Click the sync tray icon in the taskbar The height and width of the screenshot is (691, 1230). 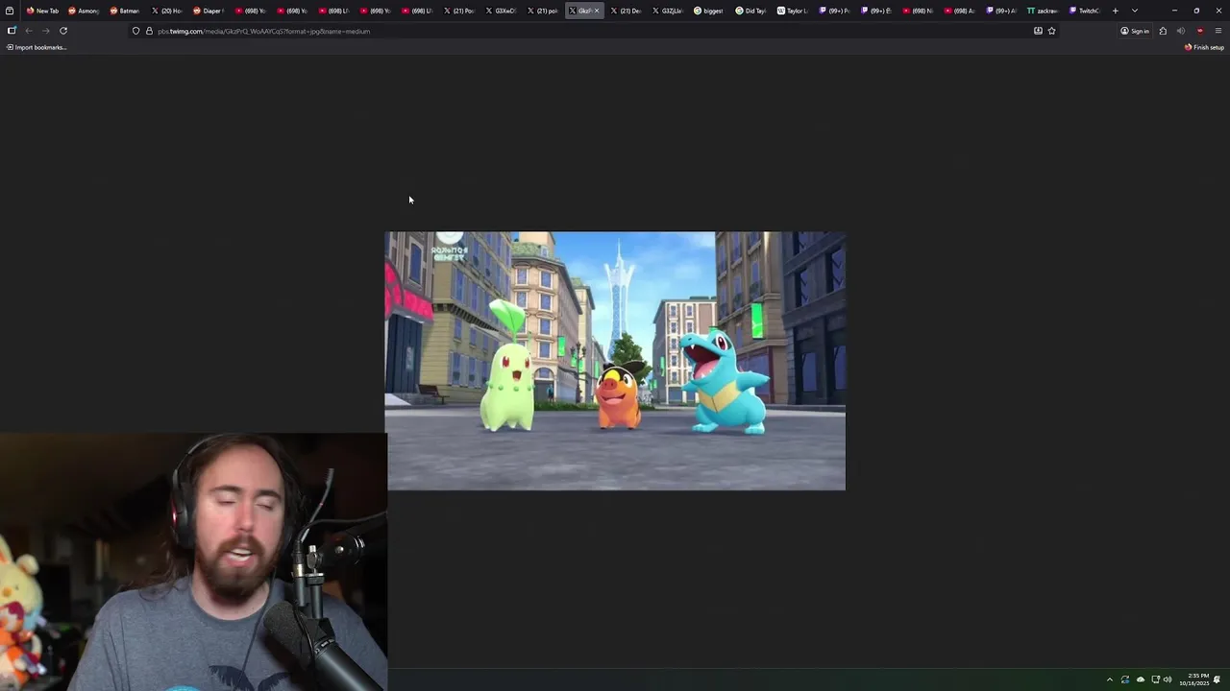1125,679
